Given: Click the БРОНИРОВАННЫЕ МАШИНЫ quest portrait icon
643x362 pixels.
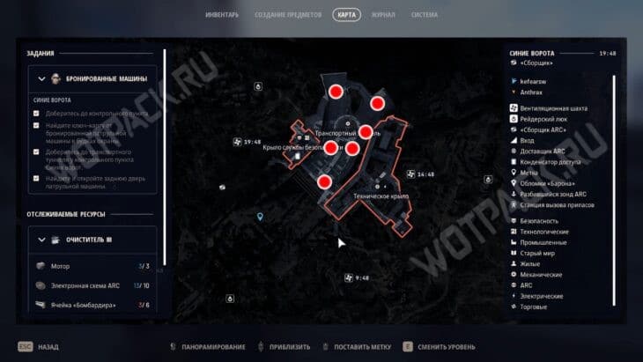Looking at the screenshot, I should point(55,78).
